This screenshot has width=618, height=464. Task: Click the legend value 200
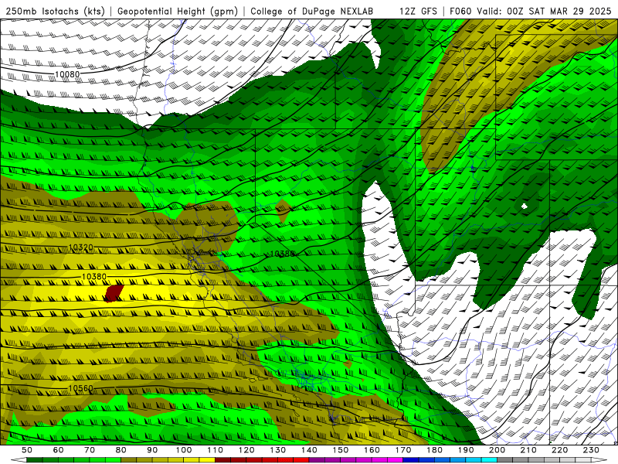(497, 450)
